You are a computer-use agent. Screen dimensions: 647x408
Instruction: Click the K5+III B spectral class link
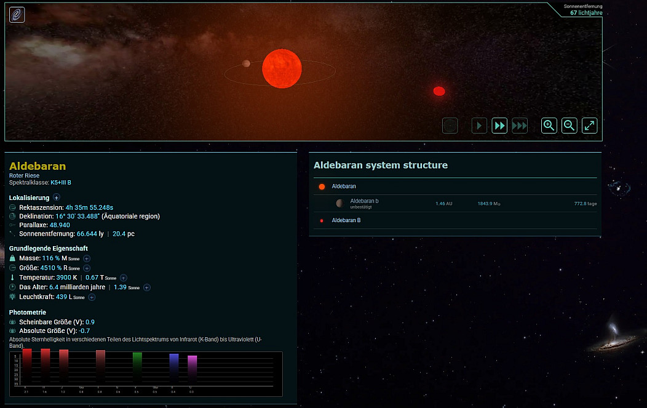60,183
